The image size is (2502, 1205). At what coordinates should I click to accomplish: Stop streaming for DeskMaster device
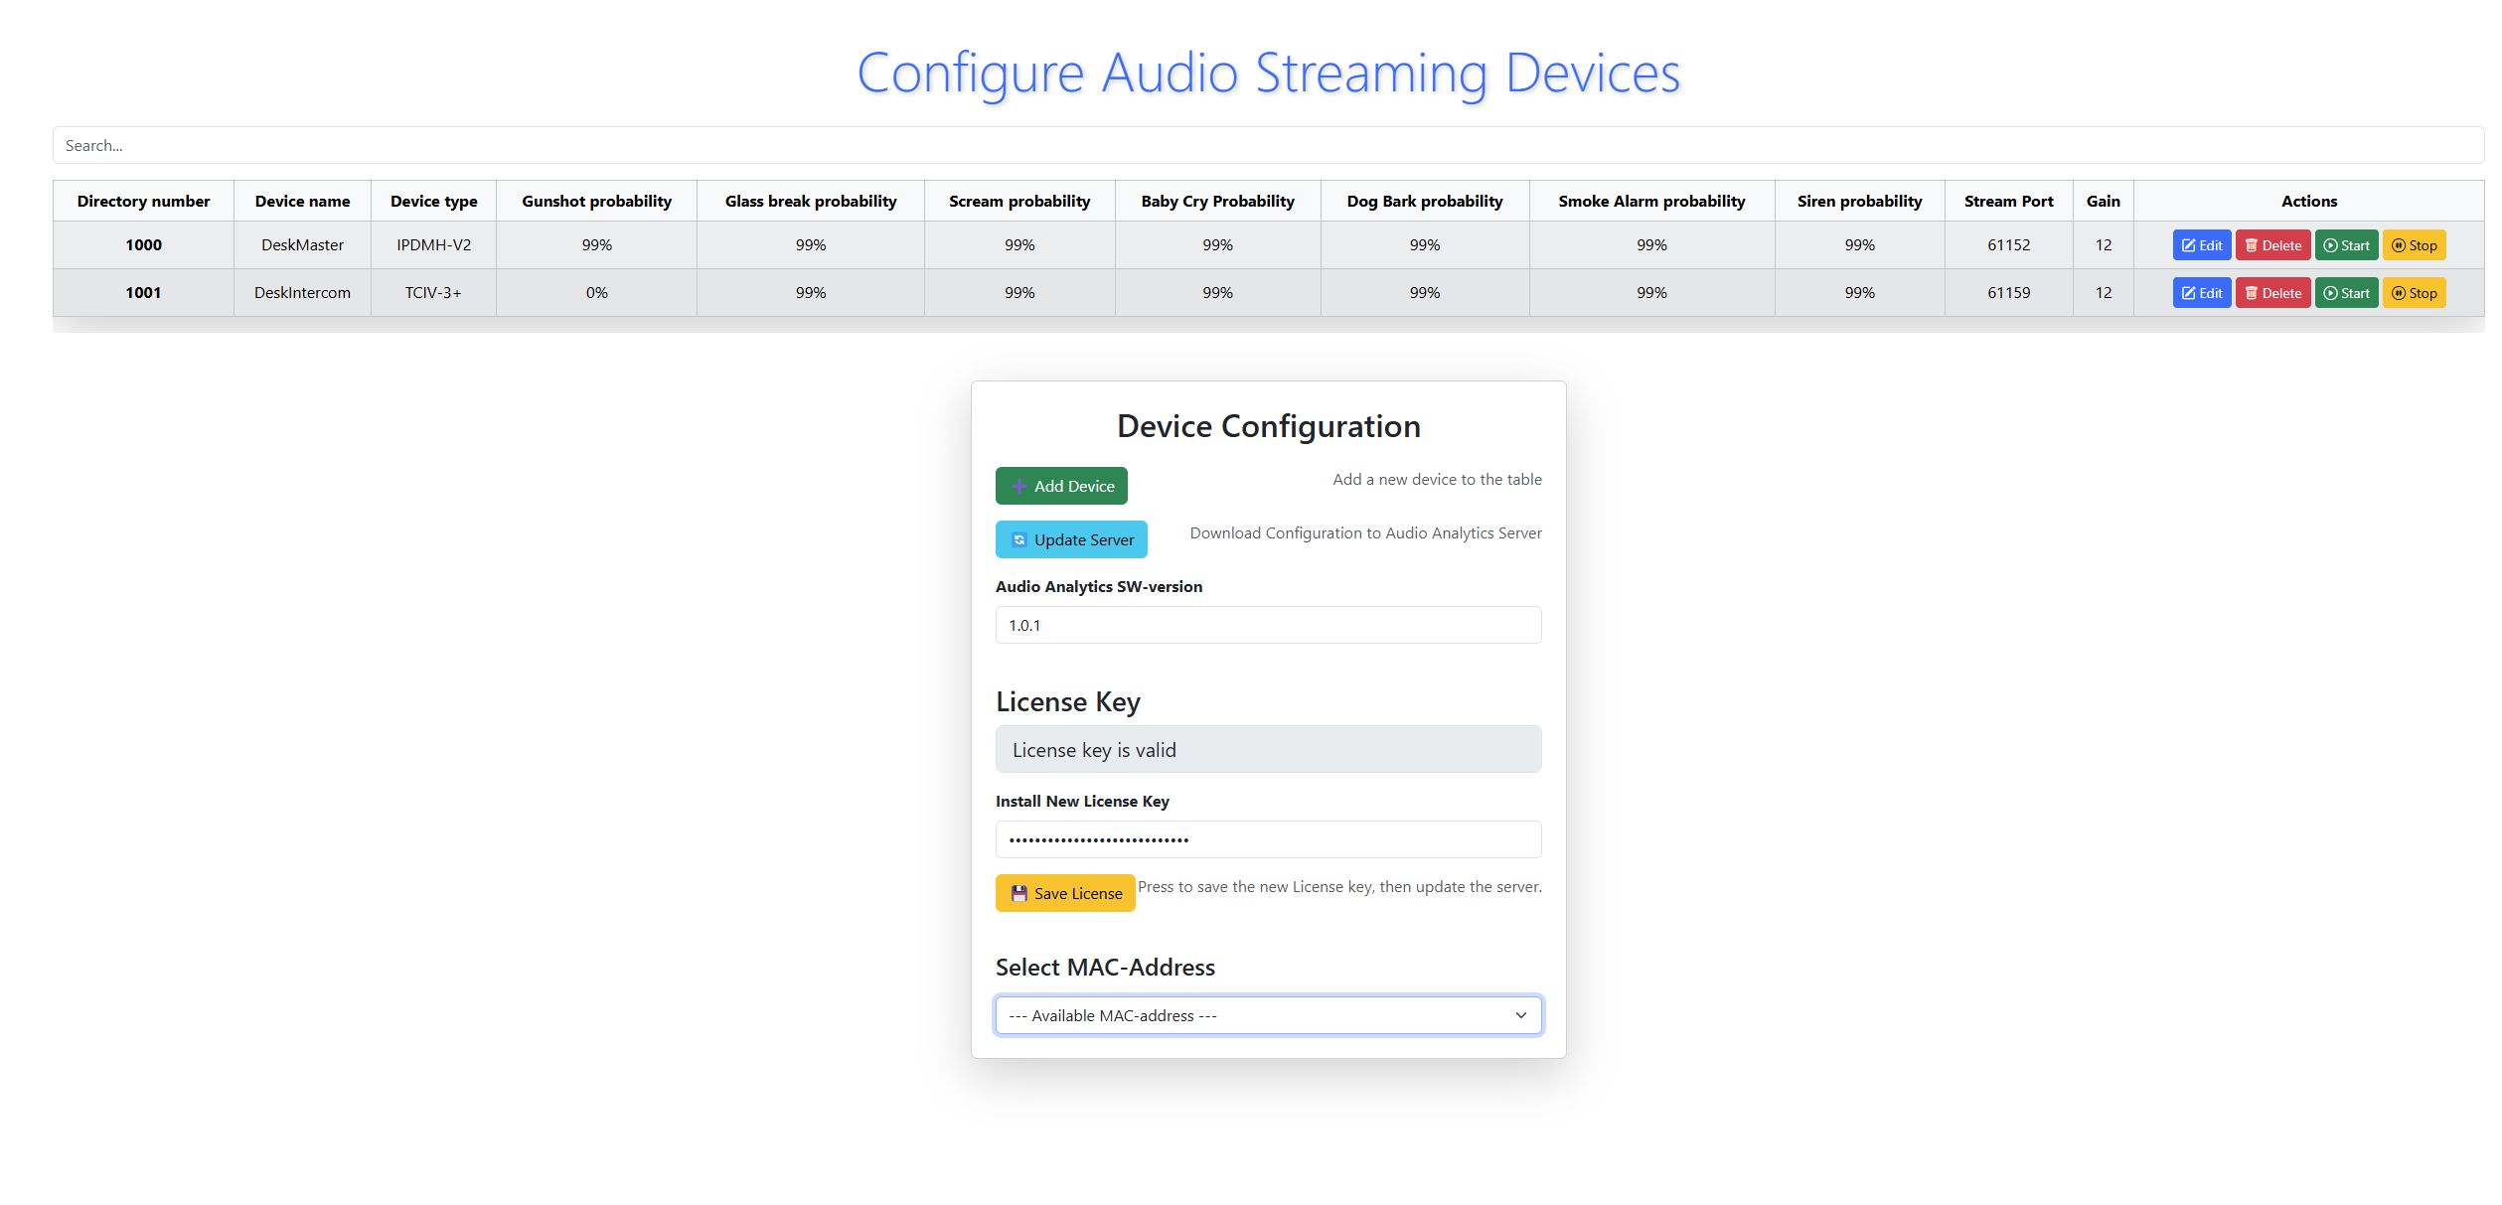point(2413,245)
